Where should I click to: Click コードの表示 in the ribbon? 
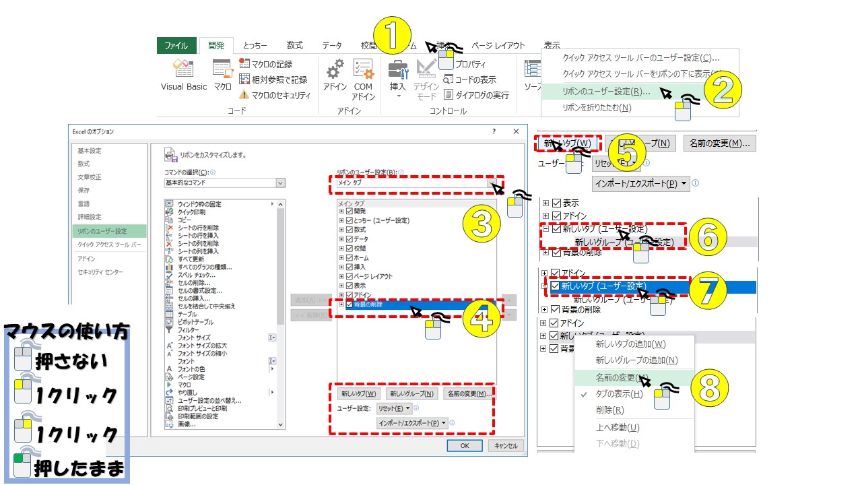tap(469, 79)
